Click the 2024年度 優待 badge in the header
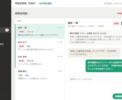 pos(45,3)
